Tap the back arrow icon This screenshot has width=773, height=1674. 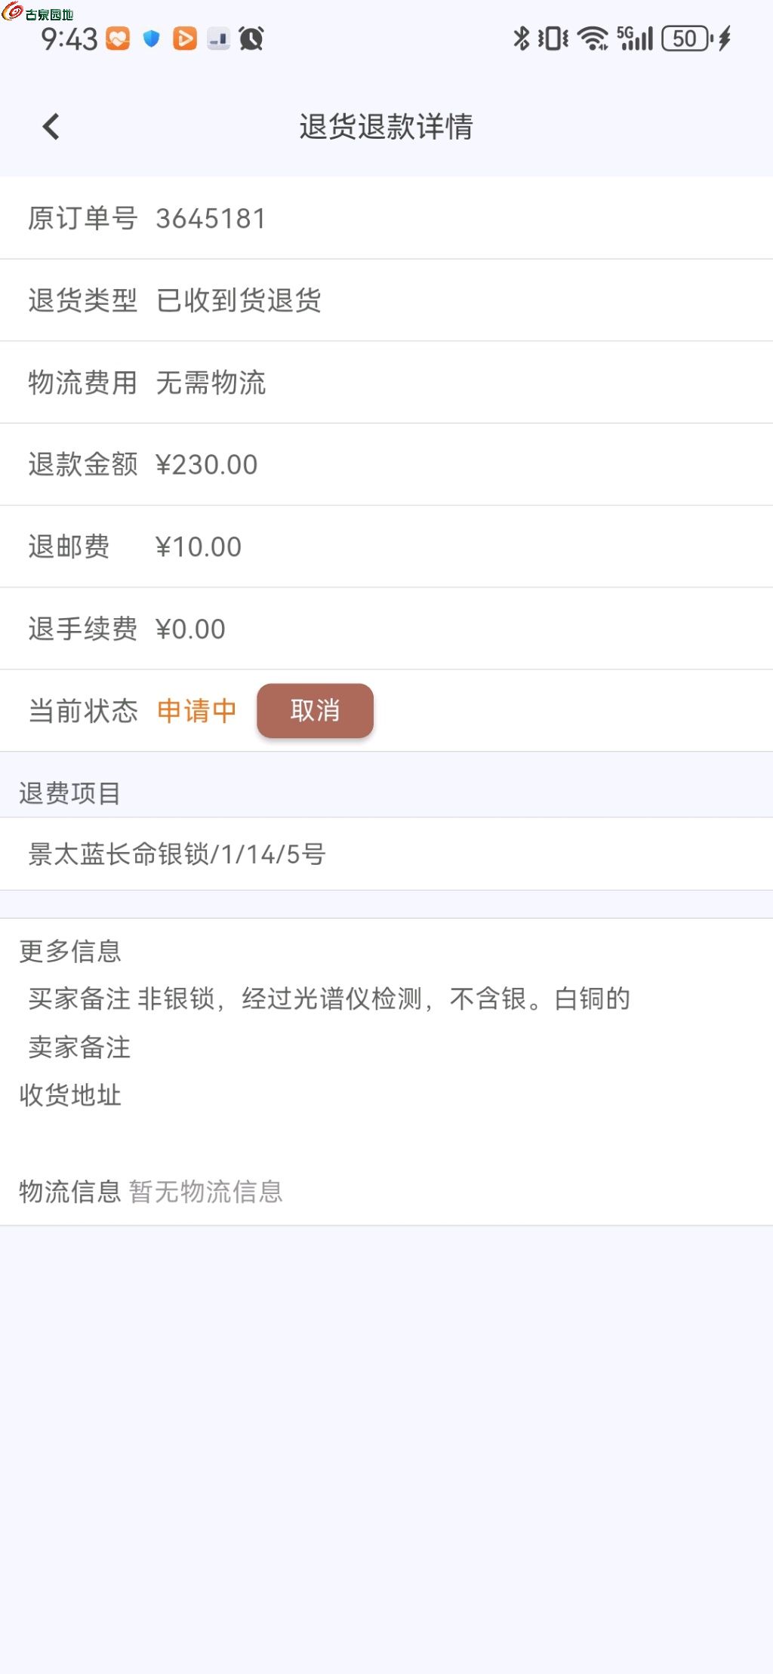click(x=51, y=127)
